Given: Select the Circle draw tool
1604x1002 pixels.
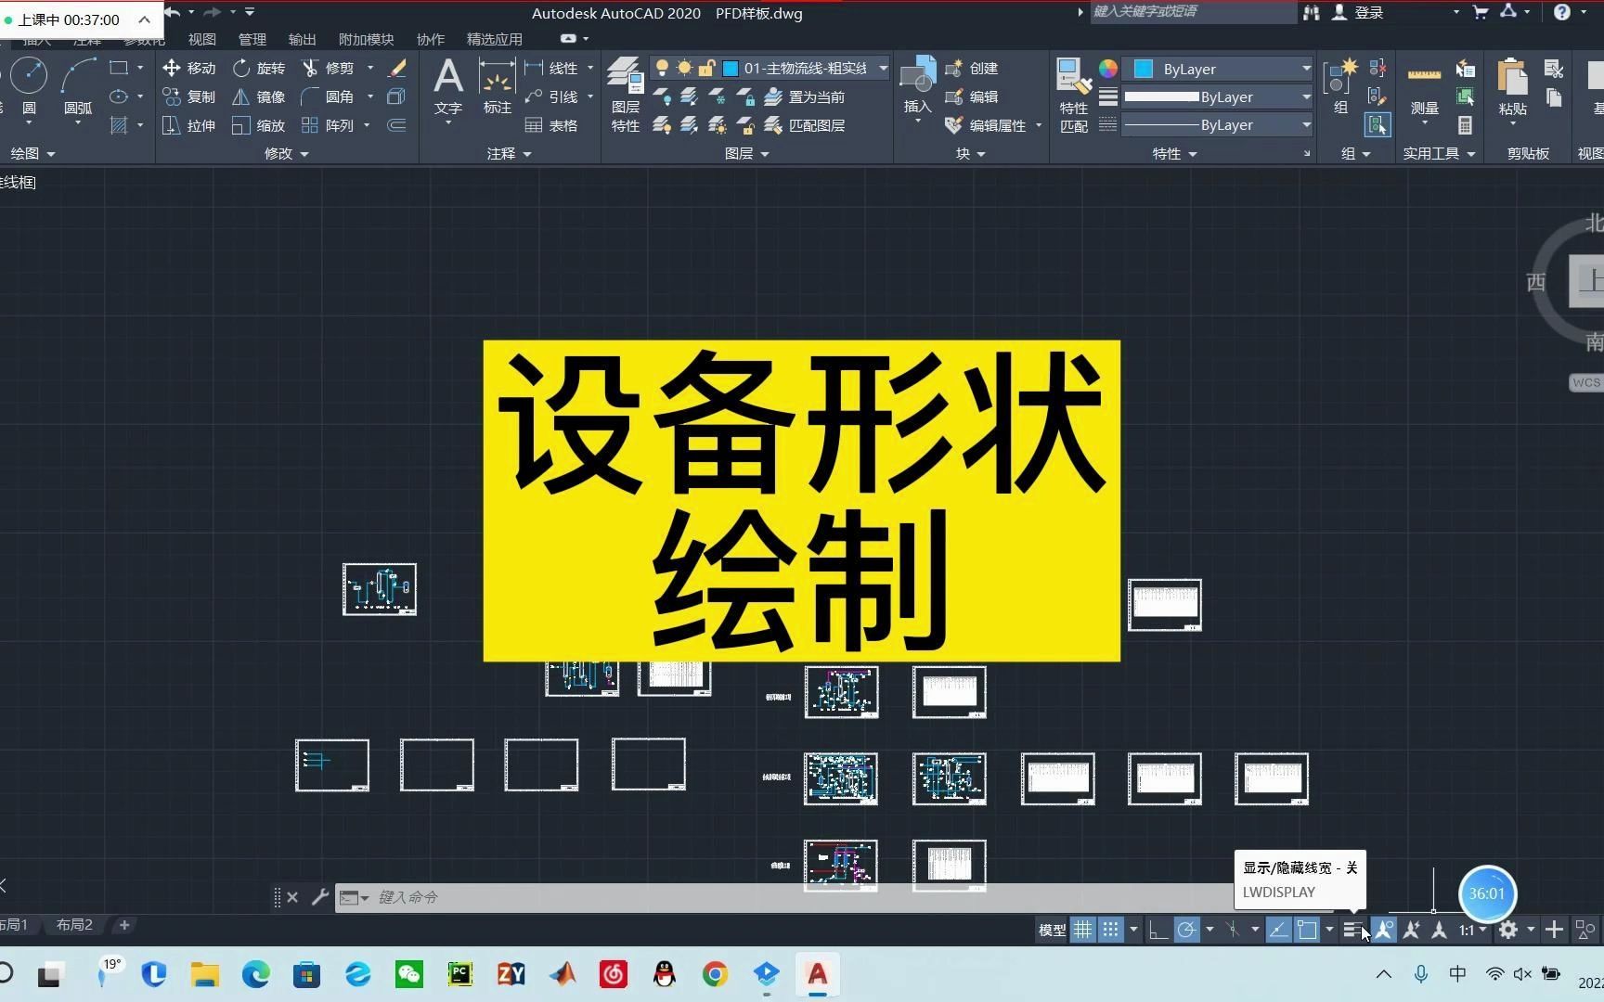Looking at the screenshot, I should pos(29,85).
